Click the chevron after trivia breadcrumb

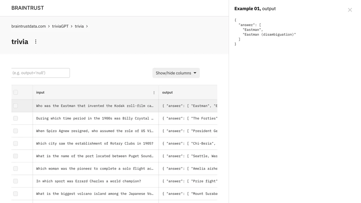pos(87,26)
